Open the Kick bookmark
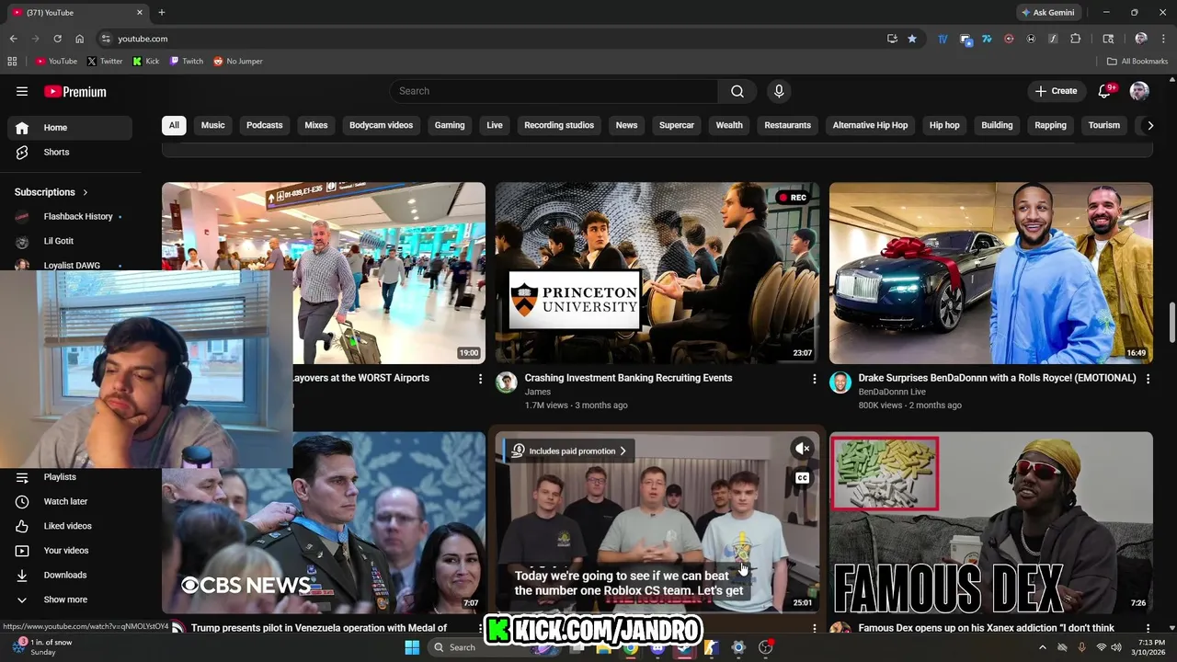The width and height of the screenshot is (1177, 662). (146, 61)
